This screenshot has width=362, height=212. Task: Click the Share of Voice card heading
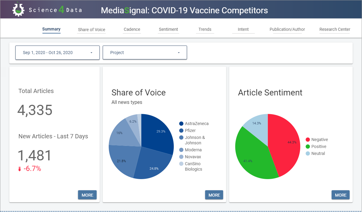click(x=138, y=92)
